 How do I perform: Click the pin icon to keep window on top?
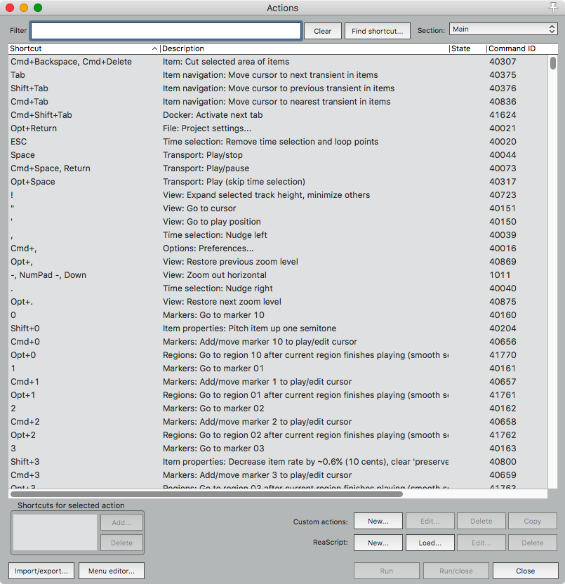pos(553,7)
